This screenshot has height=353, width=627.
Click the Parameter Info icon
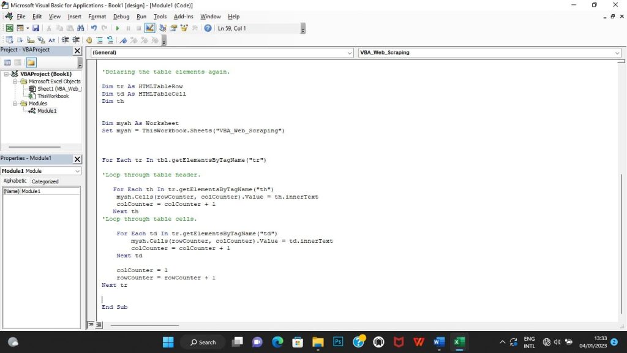pyautogui.click(x=41, y=40)
